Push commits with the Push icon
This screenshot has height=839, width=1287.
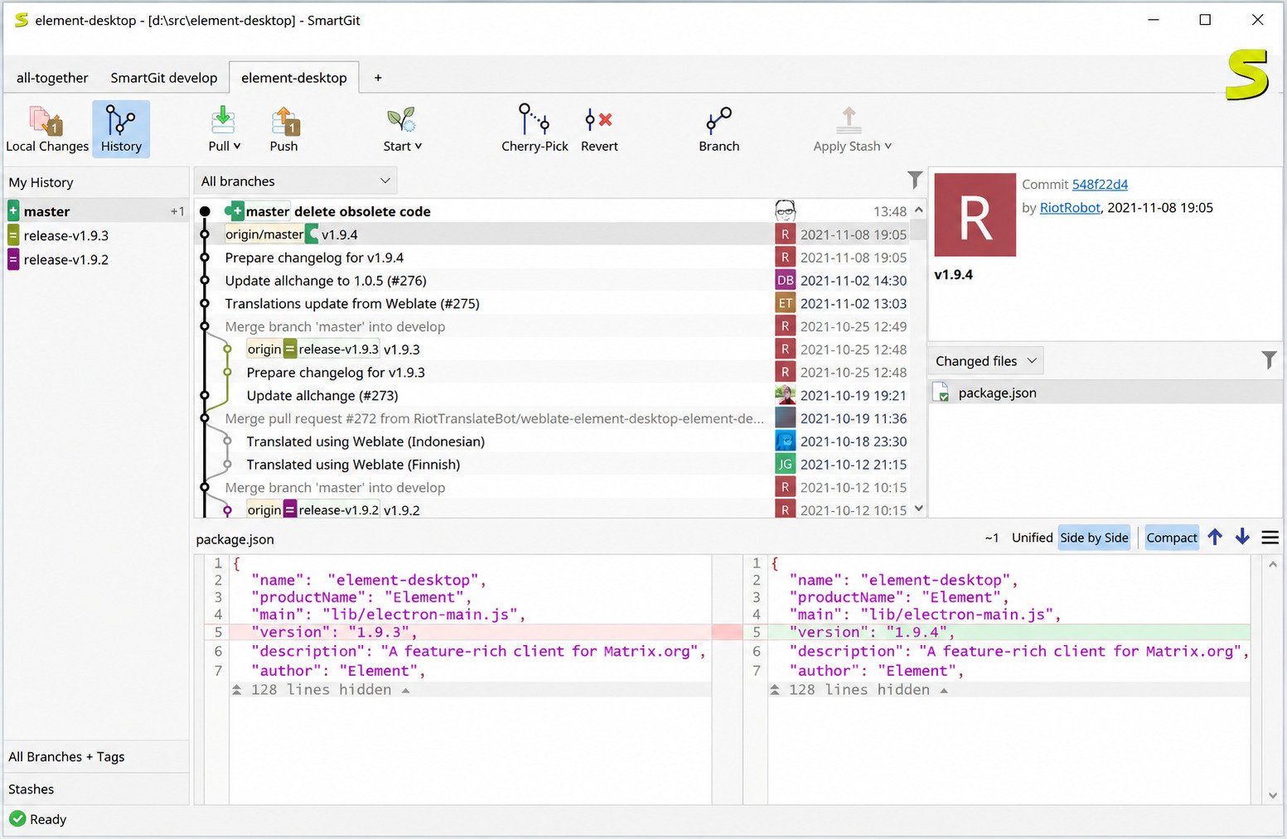284,121
